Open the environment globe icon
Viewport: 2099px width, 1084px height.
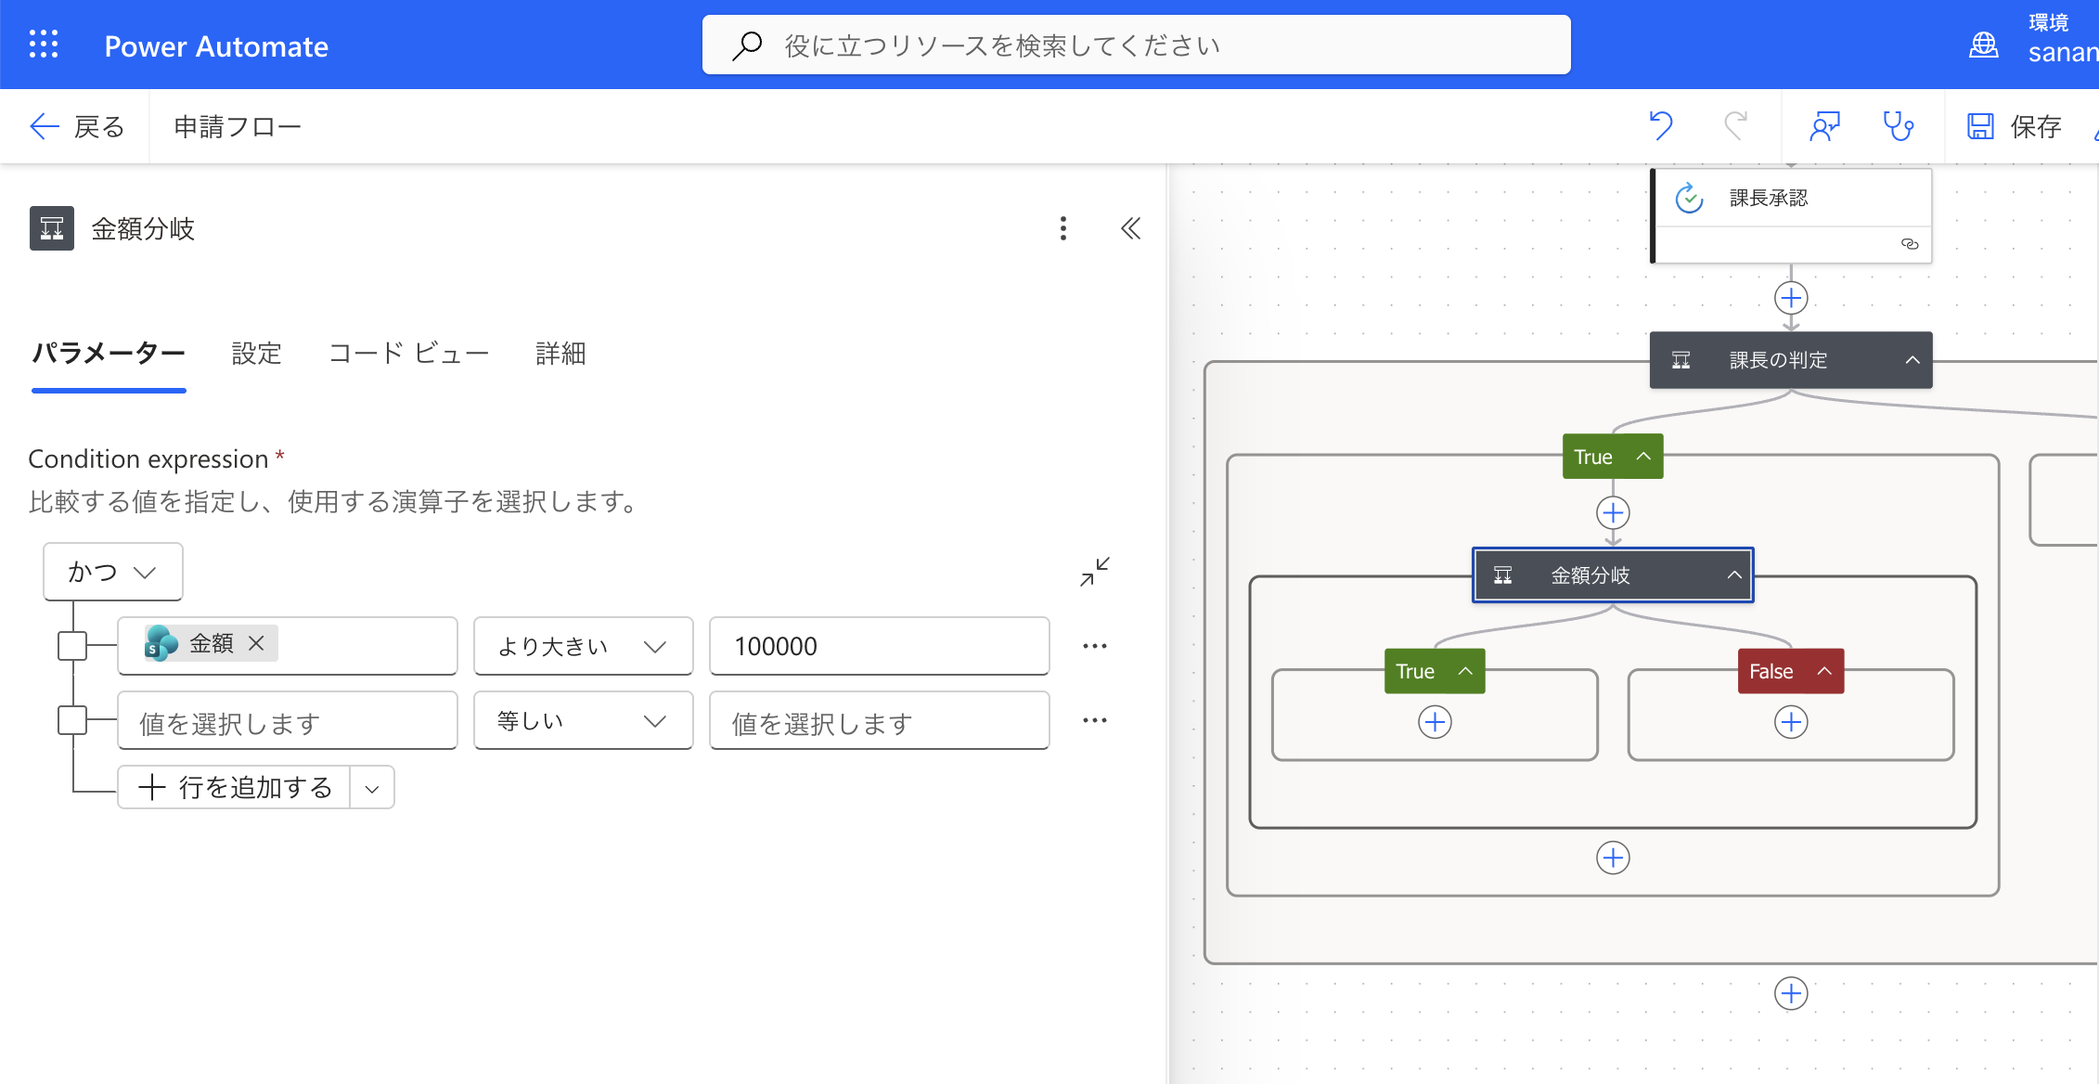[1983, 45]
